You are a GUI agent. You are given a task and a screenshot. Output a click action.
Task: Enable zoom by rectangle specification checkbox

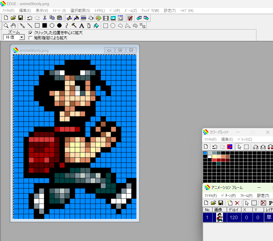[x=31, y=38]
